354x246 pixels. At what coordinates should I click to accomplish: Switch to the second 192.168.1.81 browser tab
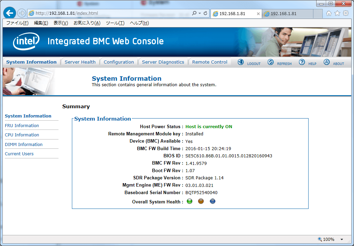click(x=288, y=13)
